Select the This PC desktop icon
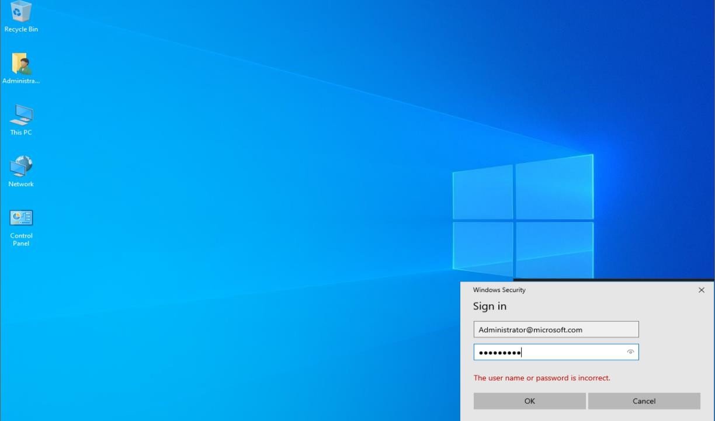The height and width of the screenshot is (421, 715). pyautogui.click(x=21, y=120)
